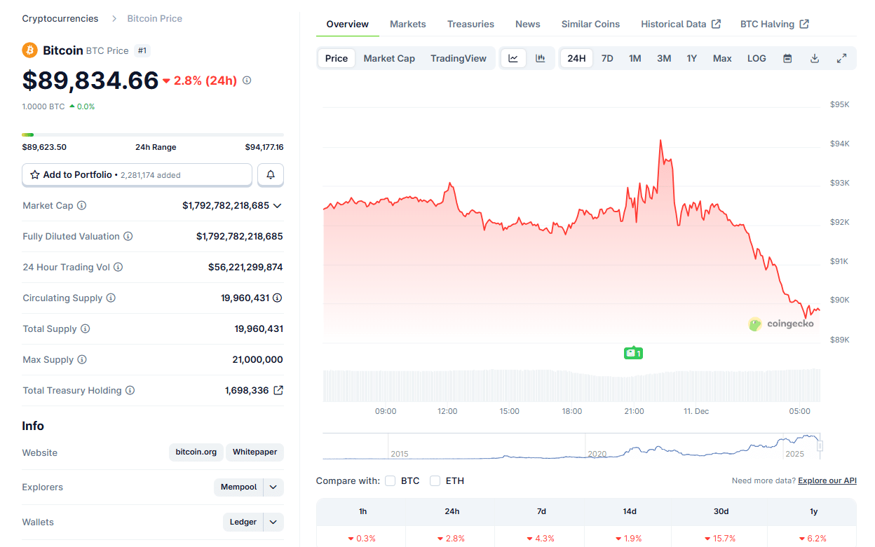875x547 pixels.
Task: Enable ETH comparison checkbox
Action: [x=435, y=480]
